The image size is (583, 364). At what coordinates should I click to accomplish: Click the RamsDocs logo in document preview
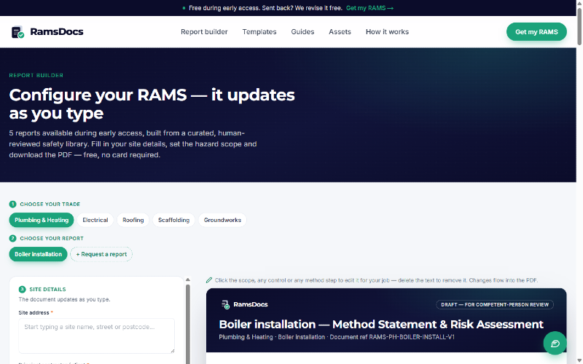pos(244,304)
